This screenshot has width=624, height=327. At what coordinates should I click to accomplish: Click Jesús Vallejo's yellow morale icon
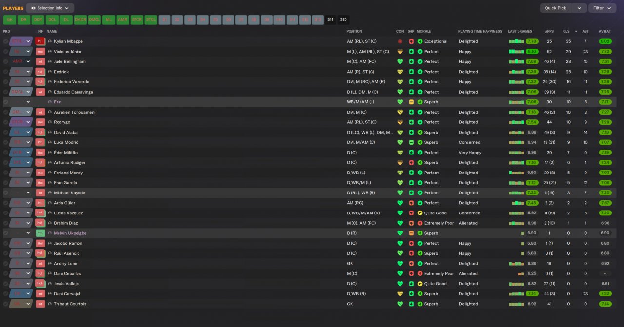(420, 284)
